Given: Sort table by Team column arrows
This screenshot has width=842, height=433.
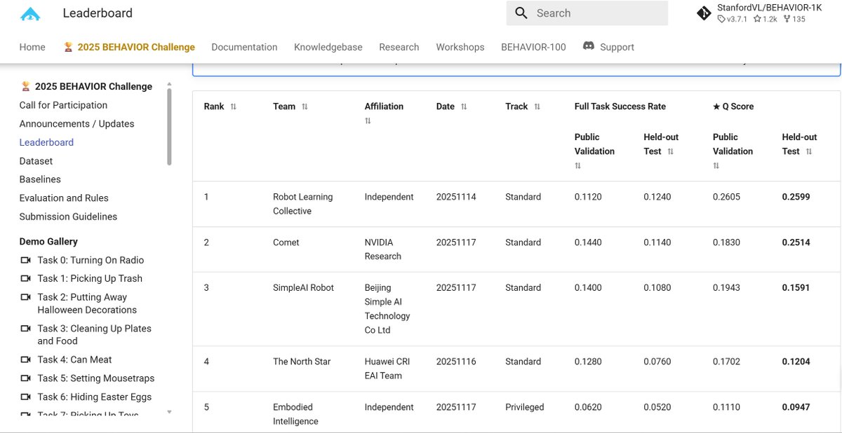Looking at the screenshot, I should click(x=305, y=106).
